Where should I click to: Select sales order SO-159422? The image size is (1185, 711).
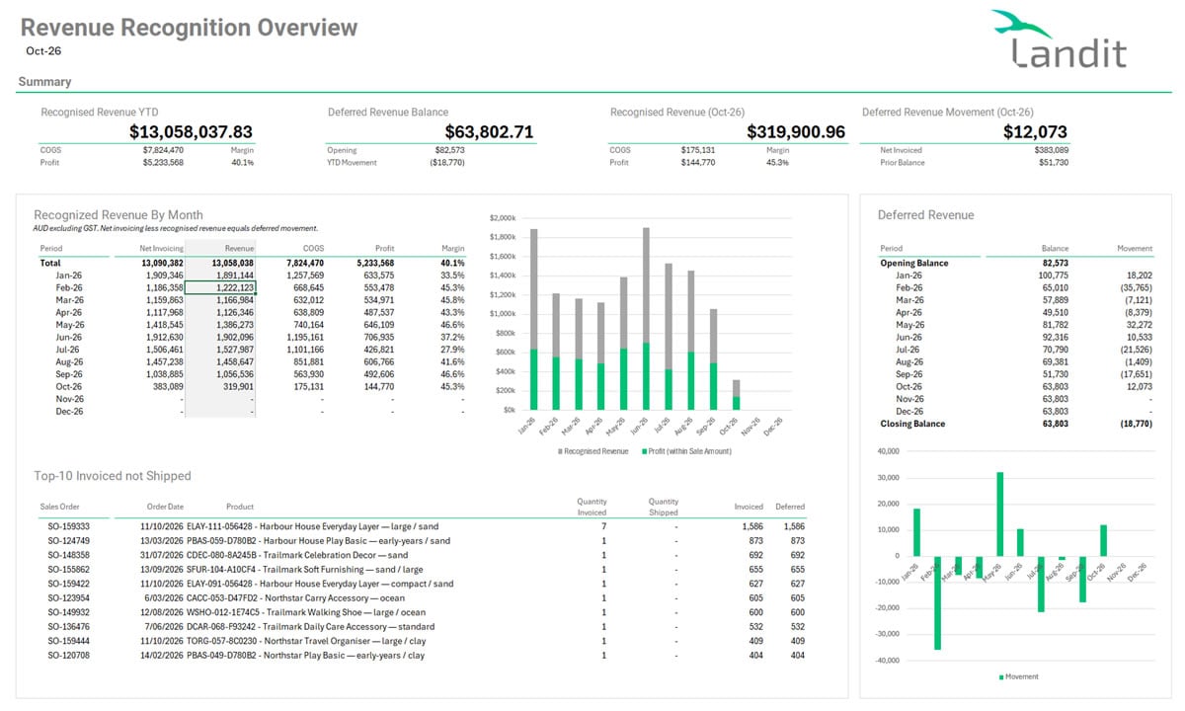[x=69, y=584]
